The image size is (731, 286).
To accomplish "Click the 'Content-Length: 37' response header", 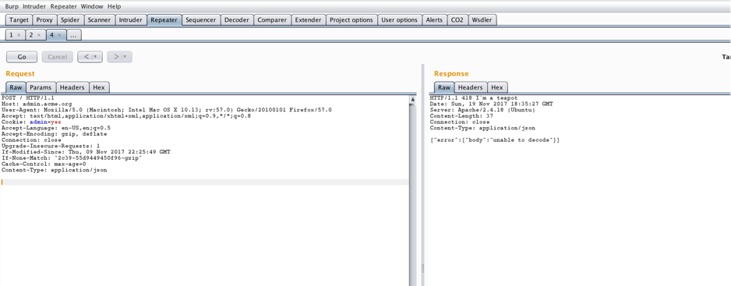I will [461, 115].
